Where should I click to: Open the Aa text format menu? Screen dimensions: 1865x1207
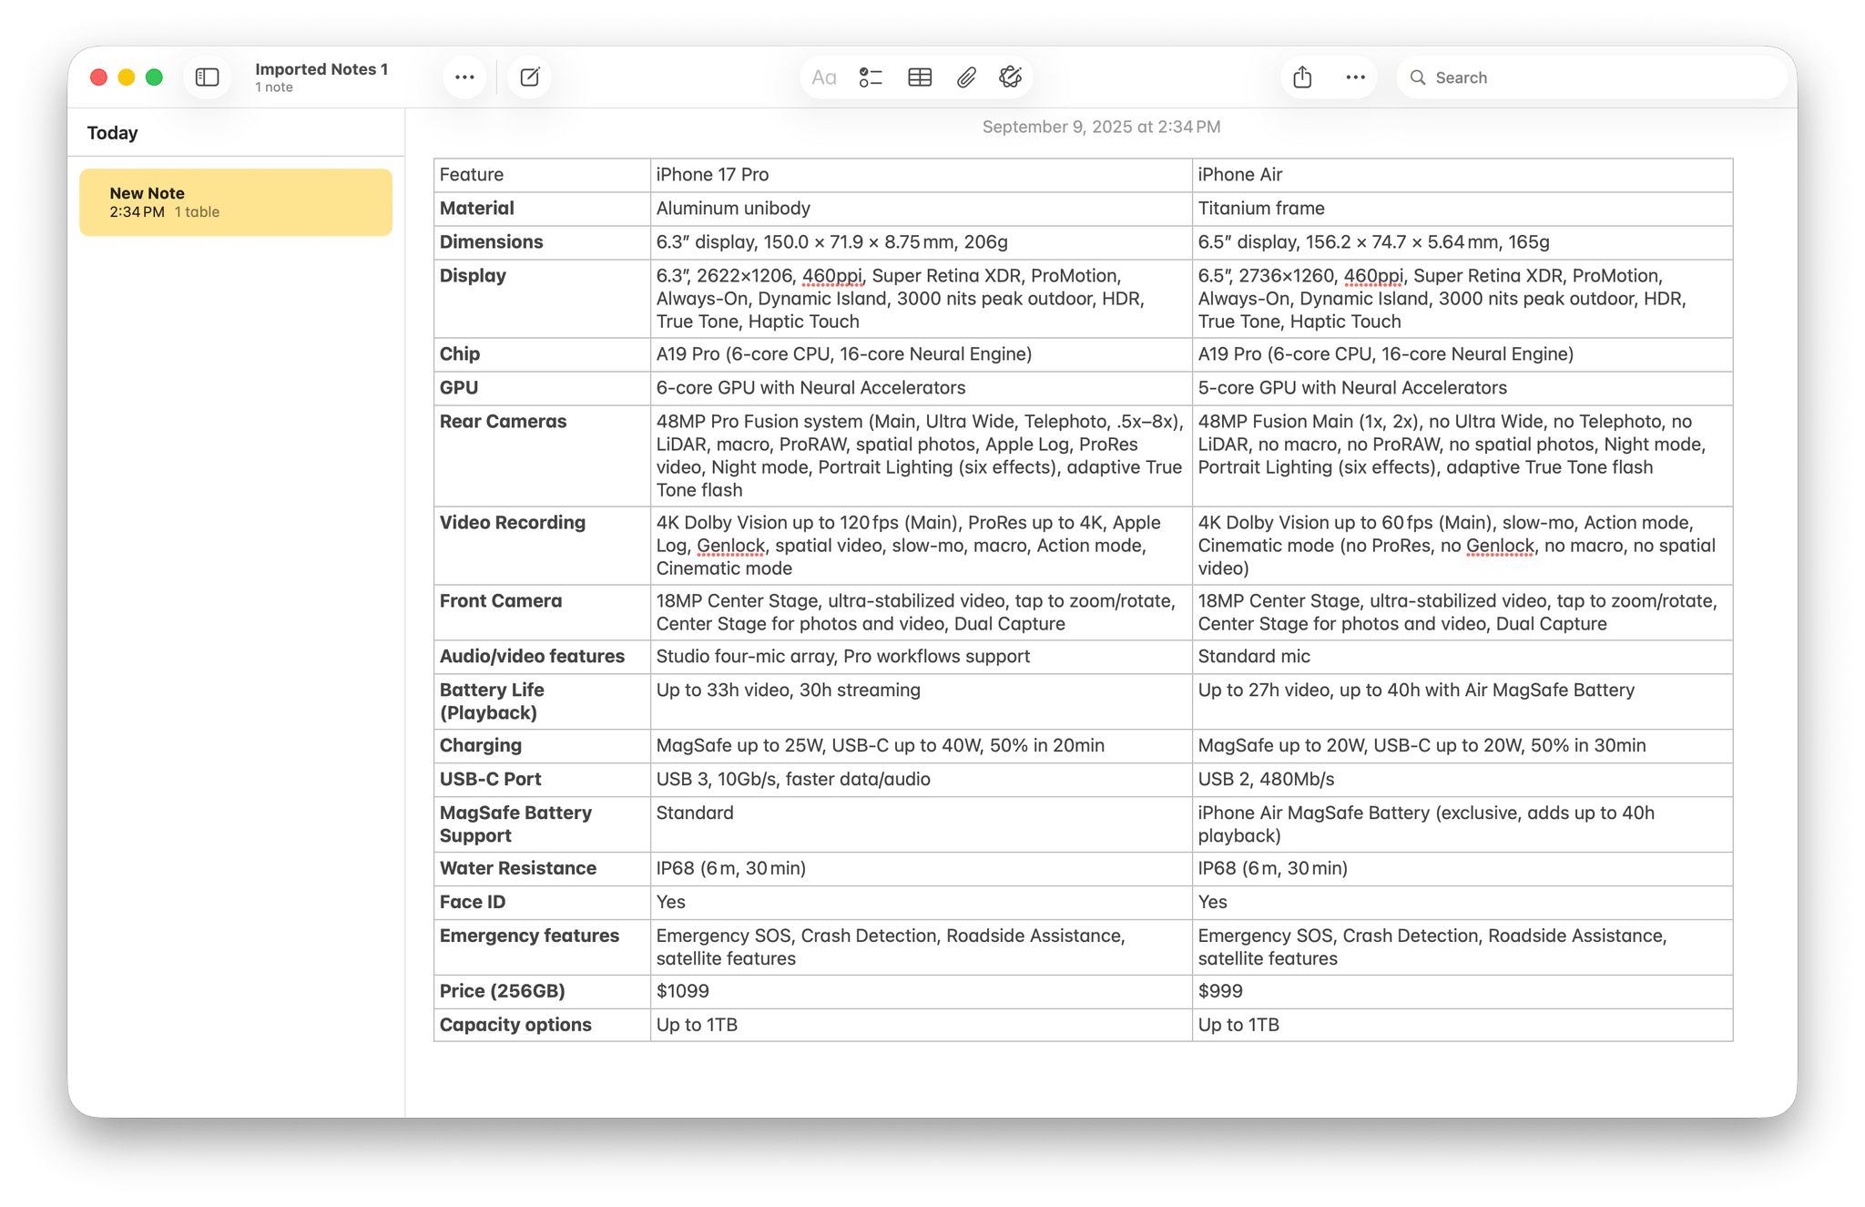824,77
